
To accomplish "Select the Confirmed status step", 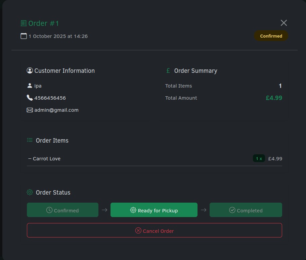I will [x=62, y=210].
